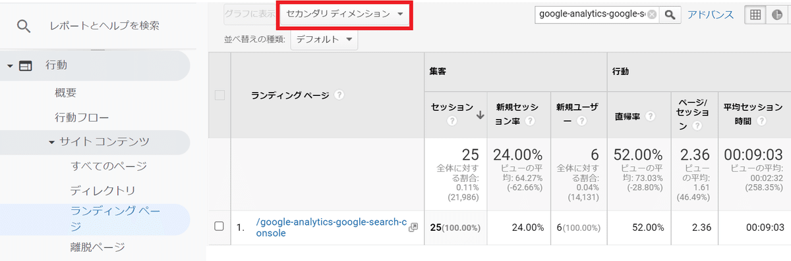Screen dimensions: 791x261
Task: Click the table filter search input field
Action: coord(592,14)
